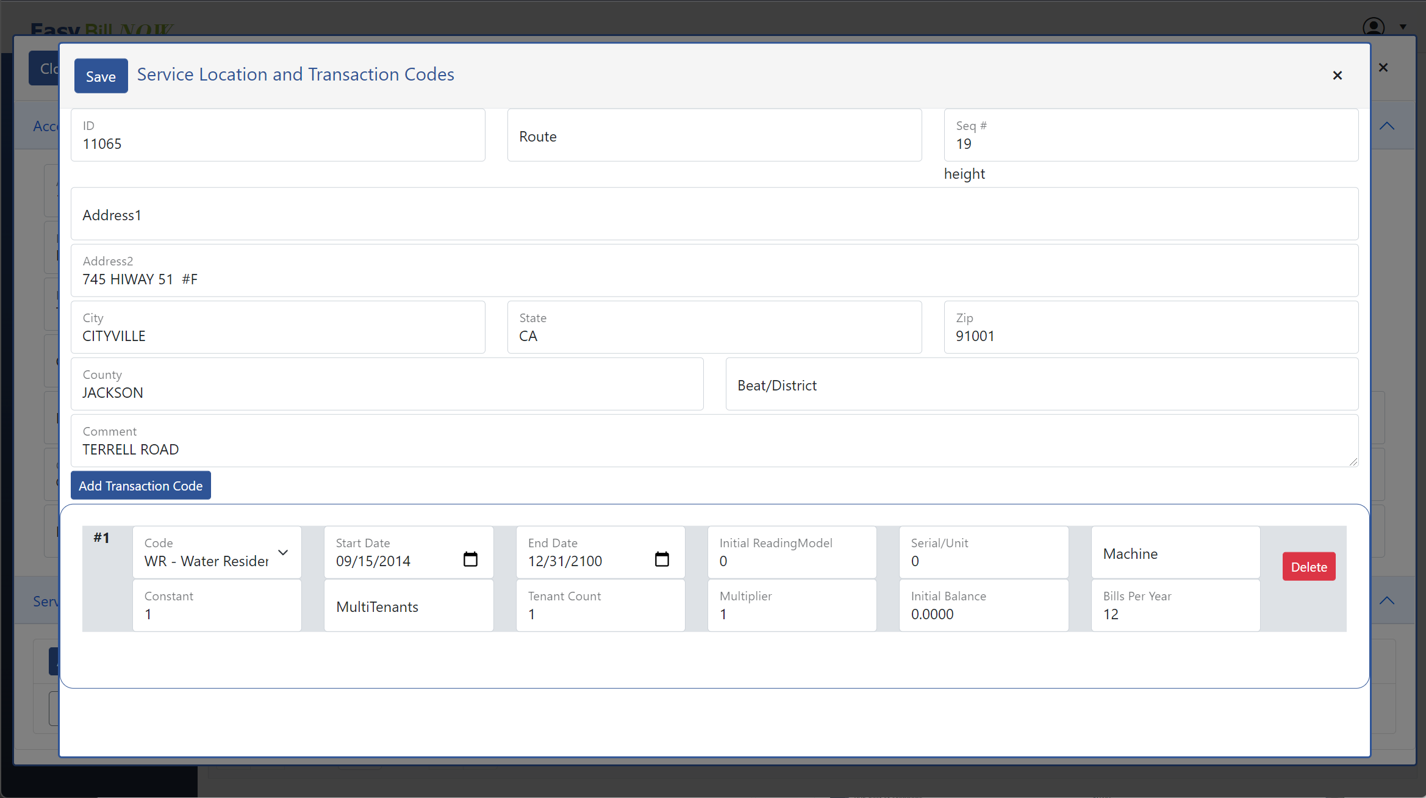Close the outer background dialog
The width and height of the screenshot is (1426, 798).
[x=1383, y=67]
